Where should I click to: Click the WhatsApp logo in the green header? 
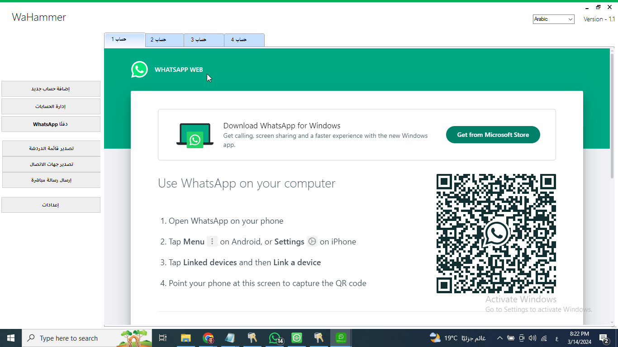click(x=139, y=70)
